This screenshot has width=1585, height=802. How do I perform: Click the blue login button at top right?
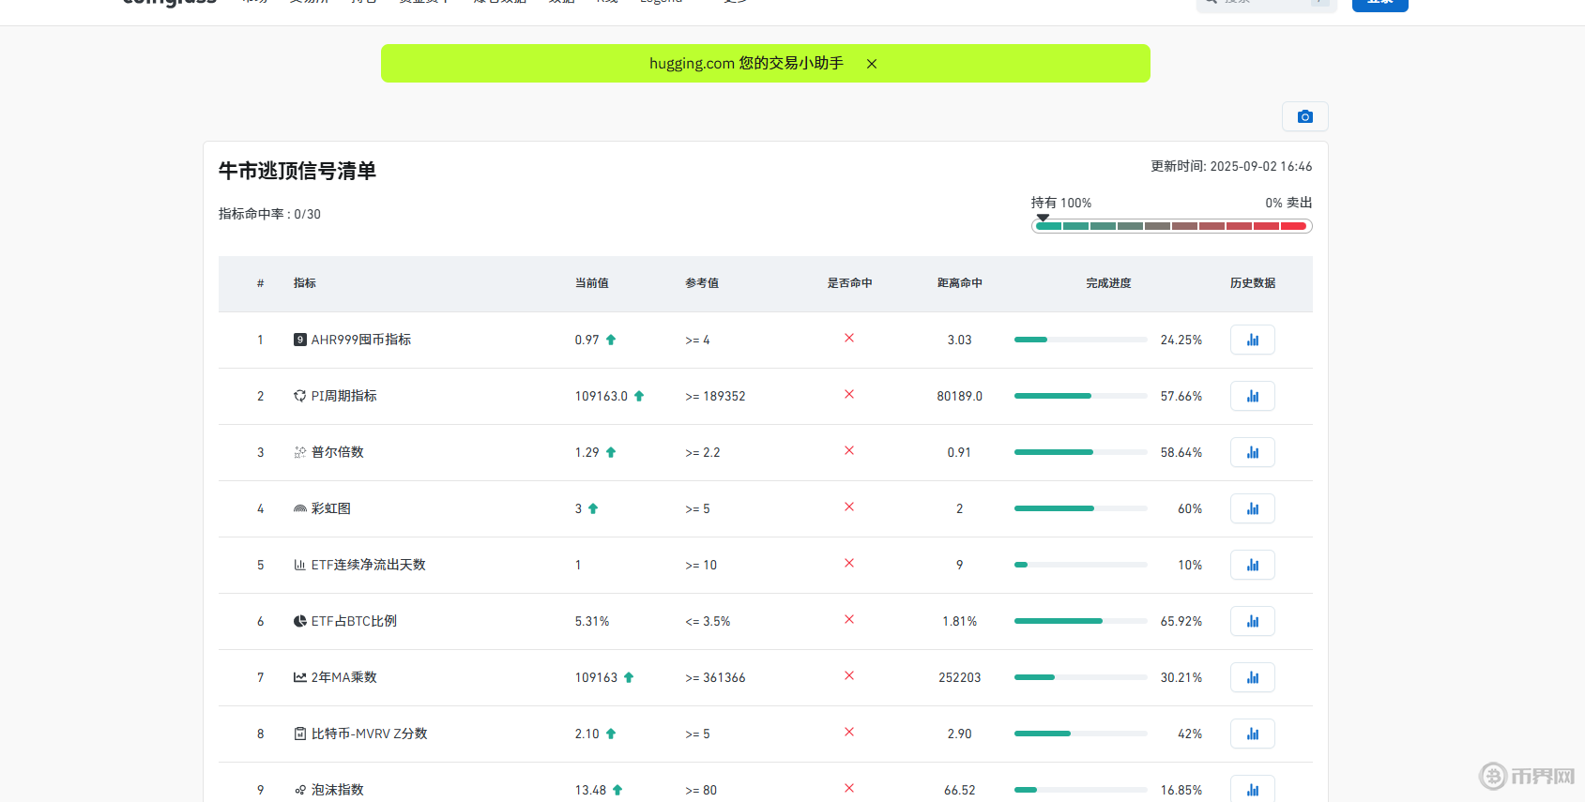click(x=1379, y=4)
